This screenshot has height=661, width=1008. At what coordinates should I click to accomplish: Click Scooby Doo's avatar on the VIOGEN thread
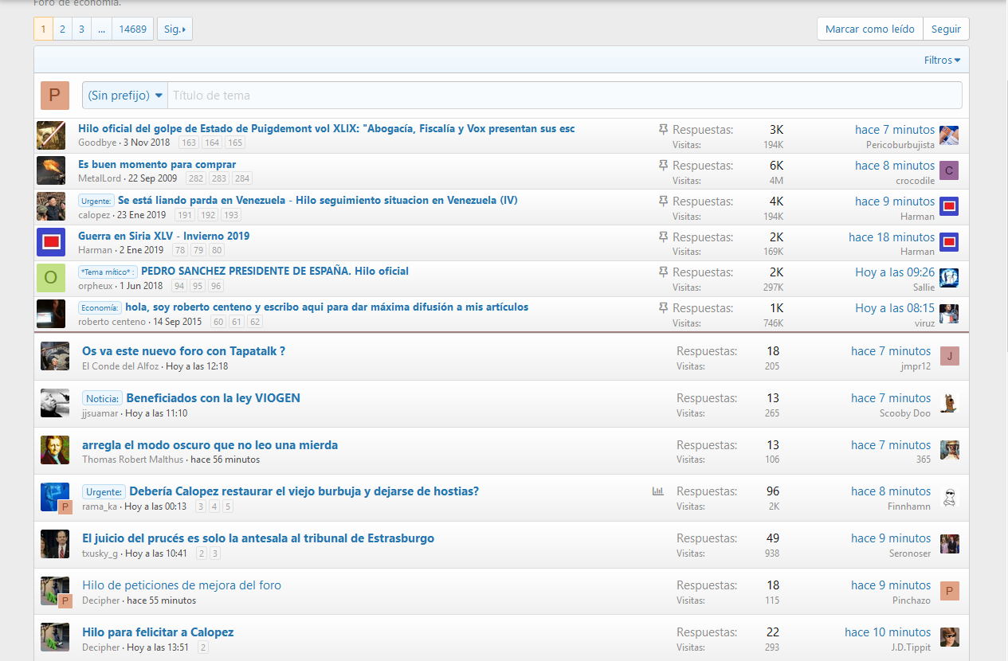click(949, 403)
